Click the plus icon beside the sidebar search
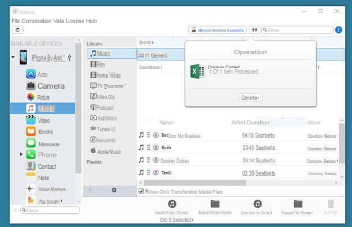 [x=15, y=210]
